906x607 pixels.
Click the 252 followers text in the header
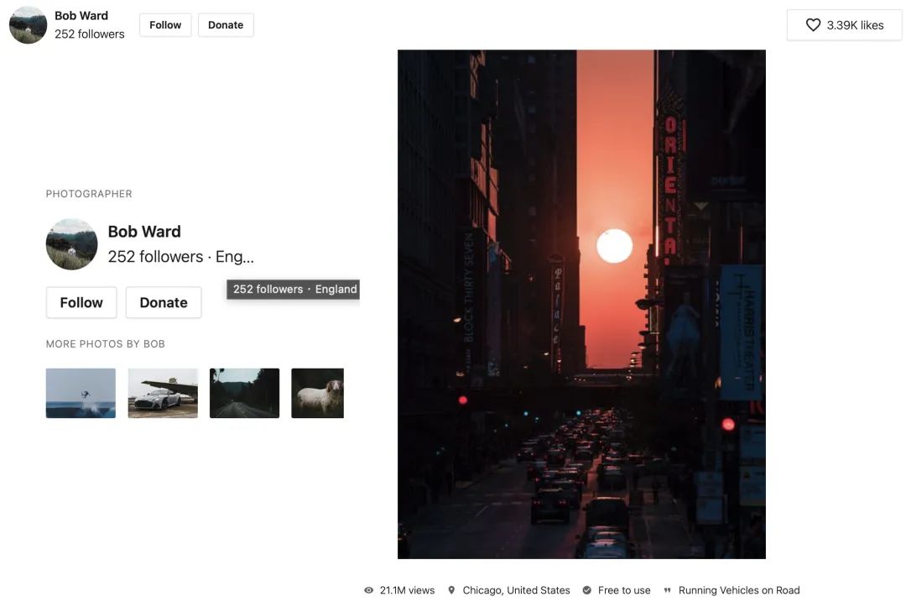point(90,34)
